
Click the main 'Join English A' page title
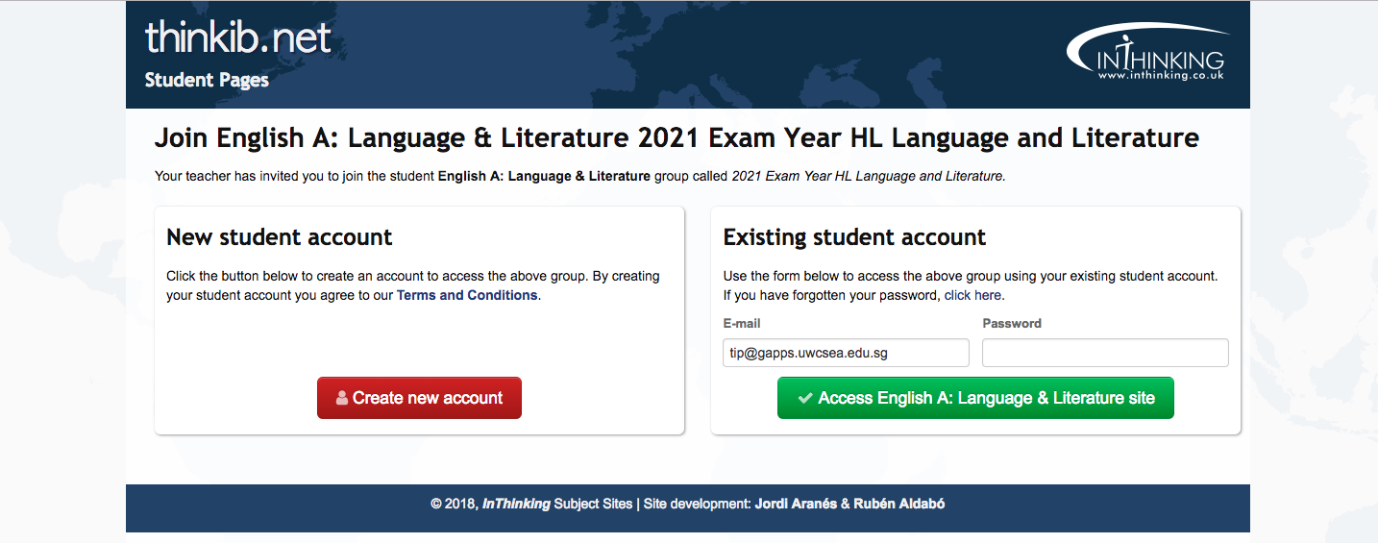(677, 137)
